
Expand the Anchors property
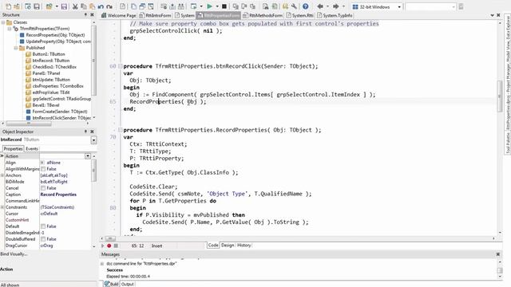pyautogui.click(x=2, y=175)
